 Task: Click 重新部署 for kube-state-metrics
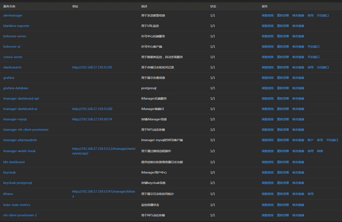(283, 205)
